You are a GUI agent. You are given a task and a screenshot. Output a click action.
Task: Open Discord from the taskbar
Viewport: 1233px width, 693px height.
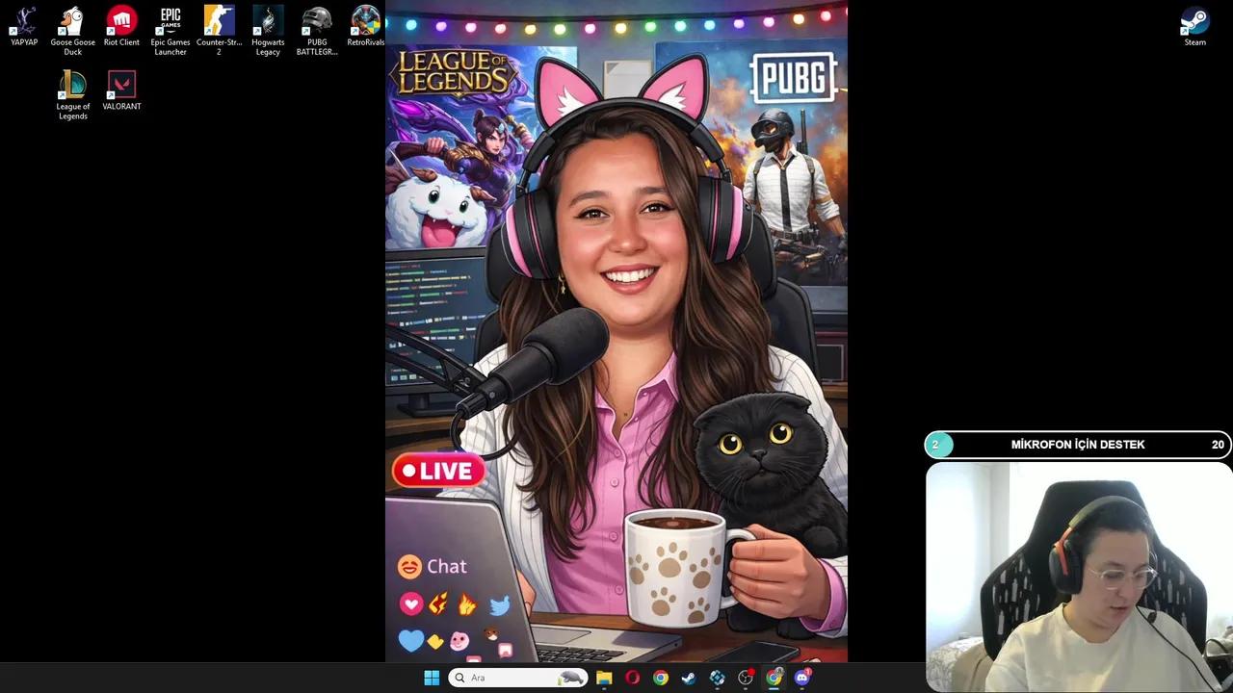tap(802, 678)
